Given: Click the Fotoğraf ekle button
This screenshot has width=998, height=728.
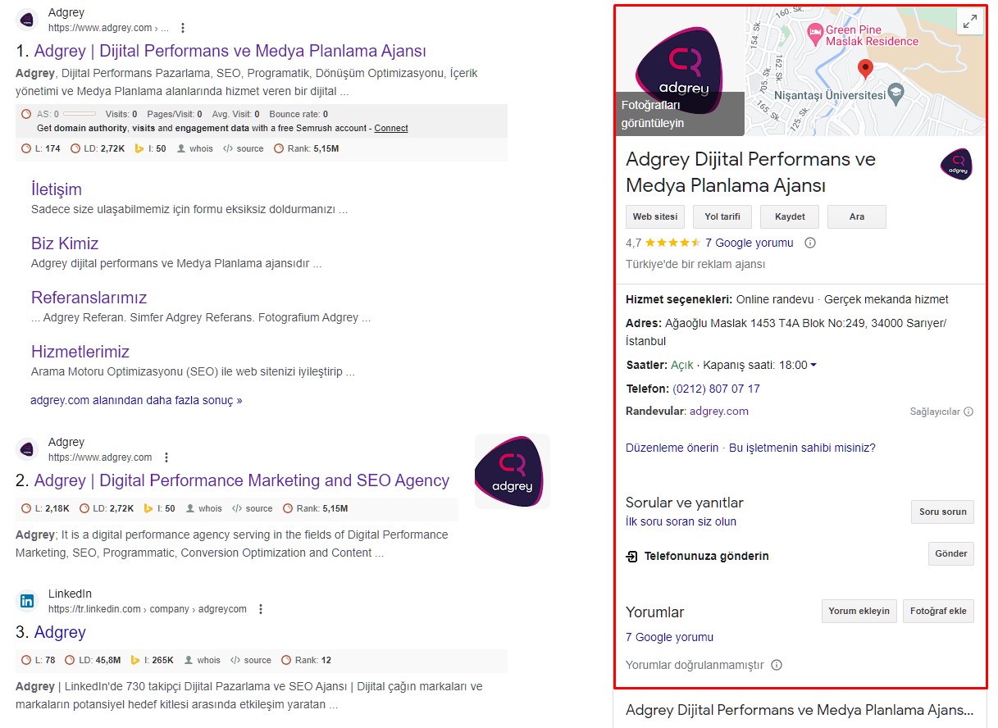Looking at the screenshot, I should [x=938, y=612].
